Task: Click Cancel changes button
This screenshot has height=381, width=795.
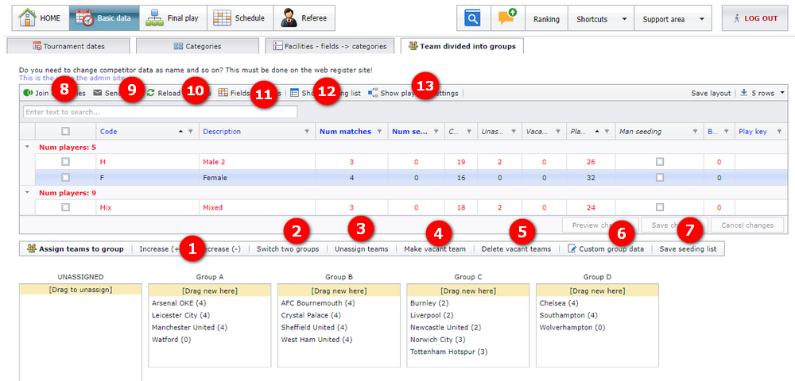Action: tap(747, 225)
